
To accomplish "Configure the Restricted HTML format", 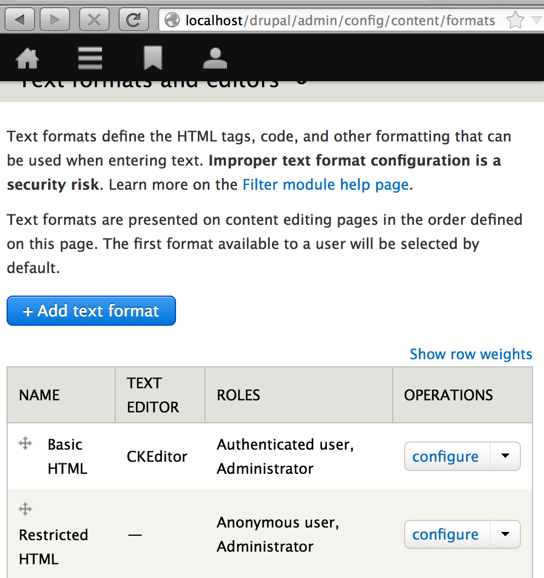I will [446, 535].
